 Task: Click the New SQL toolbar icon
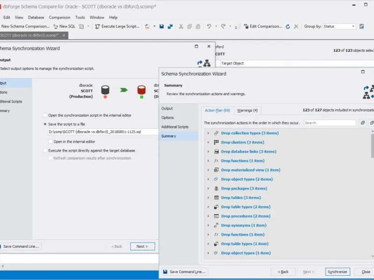[x=56, y=27]
